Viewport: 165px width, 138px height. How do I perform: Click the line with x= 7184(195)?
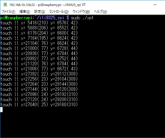click(39, 38)
